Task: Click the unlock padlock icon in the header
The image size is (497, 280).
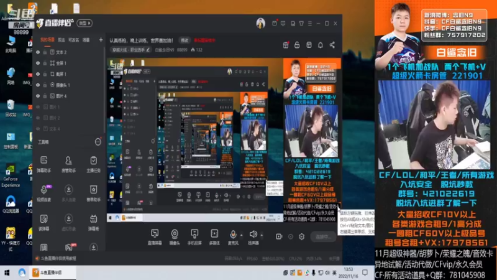Action: point(297,45)
